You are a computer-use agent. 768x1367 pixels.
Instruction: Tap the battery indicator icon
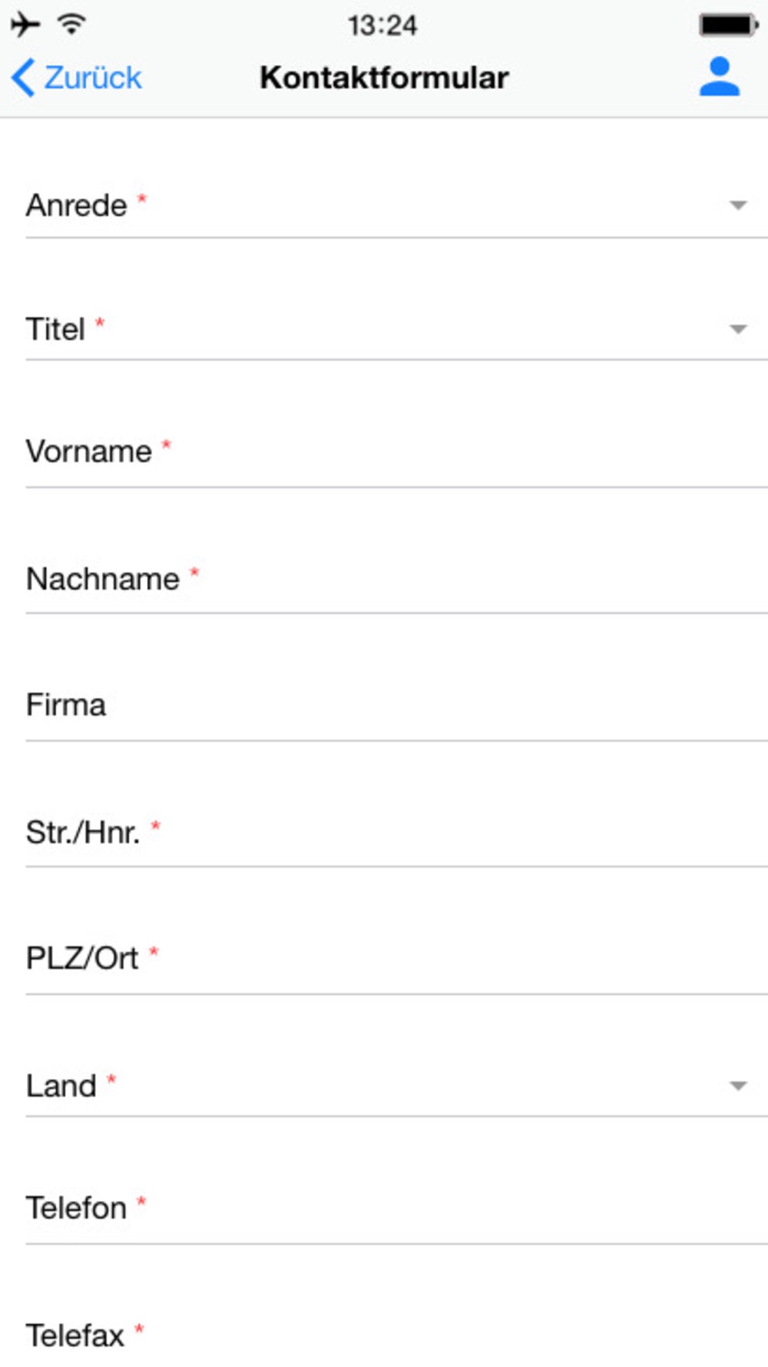click(727, 25)
